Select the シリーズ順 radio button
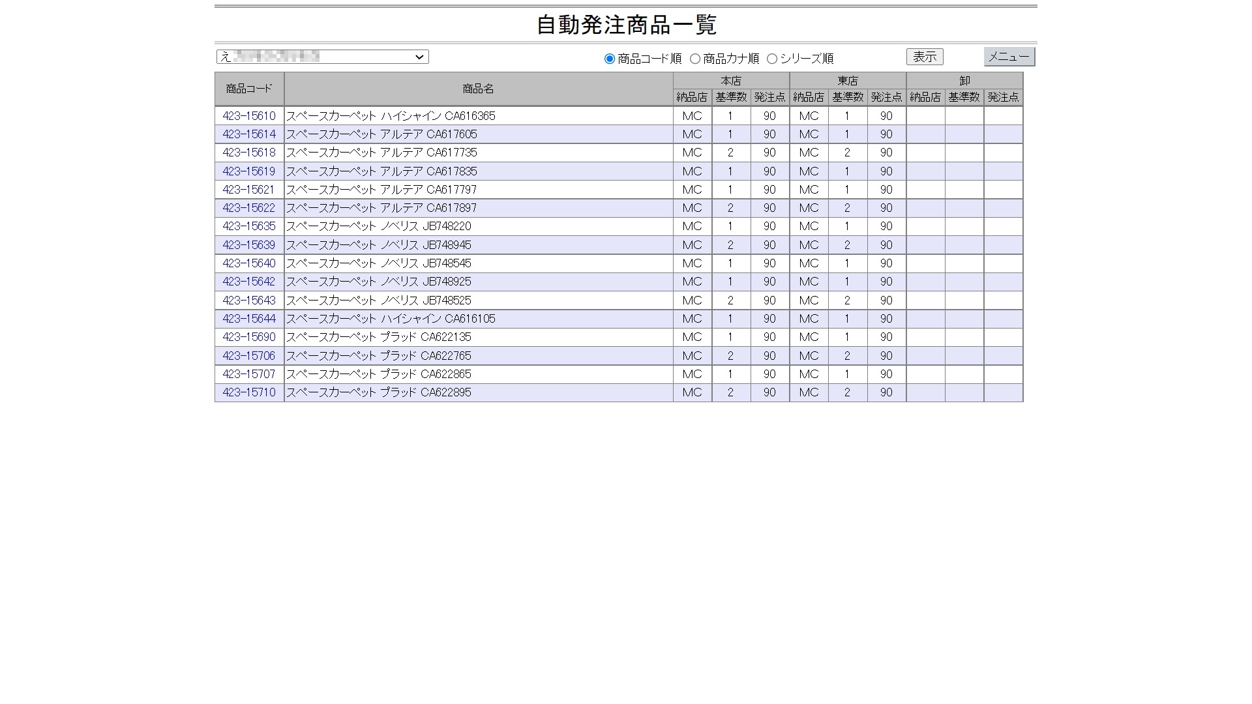 [x=772, y=59]
